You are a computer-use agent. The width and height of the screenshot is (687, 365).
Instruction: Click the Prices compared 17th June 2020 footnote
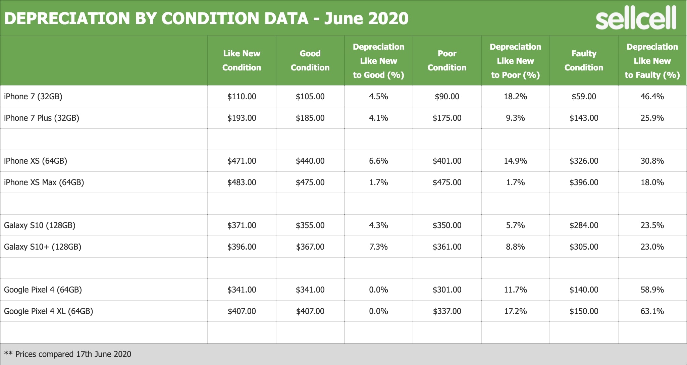[68, 354]
